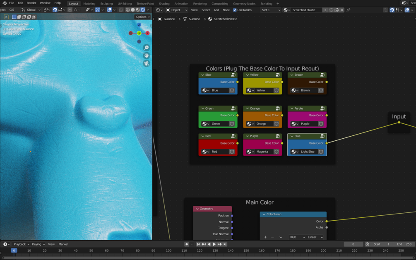Switch to Geometry Nodes workspace tab
This screenshot has height=260, width=416.
244,4
